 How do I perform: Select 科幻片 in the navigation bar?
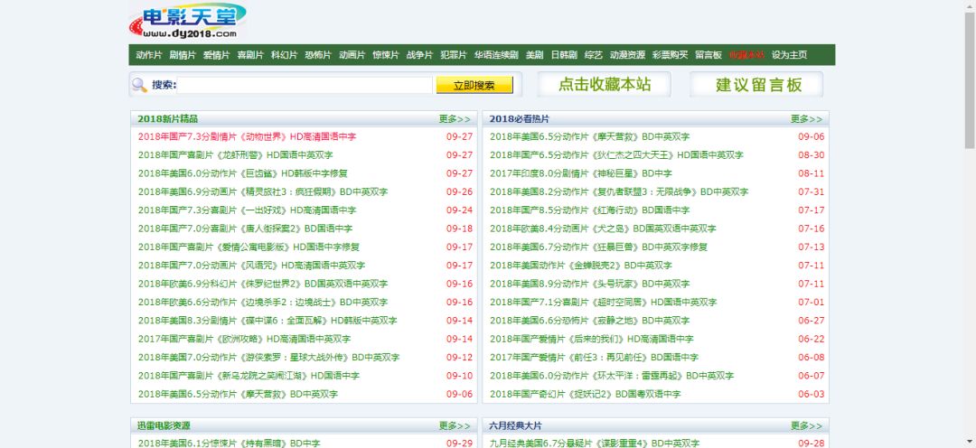pyautogui.click(x=284, y=55)
